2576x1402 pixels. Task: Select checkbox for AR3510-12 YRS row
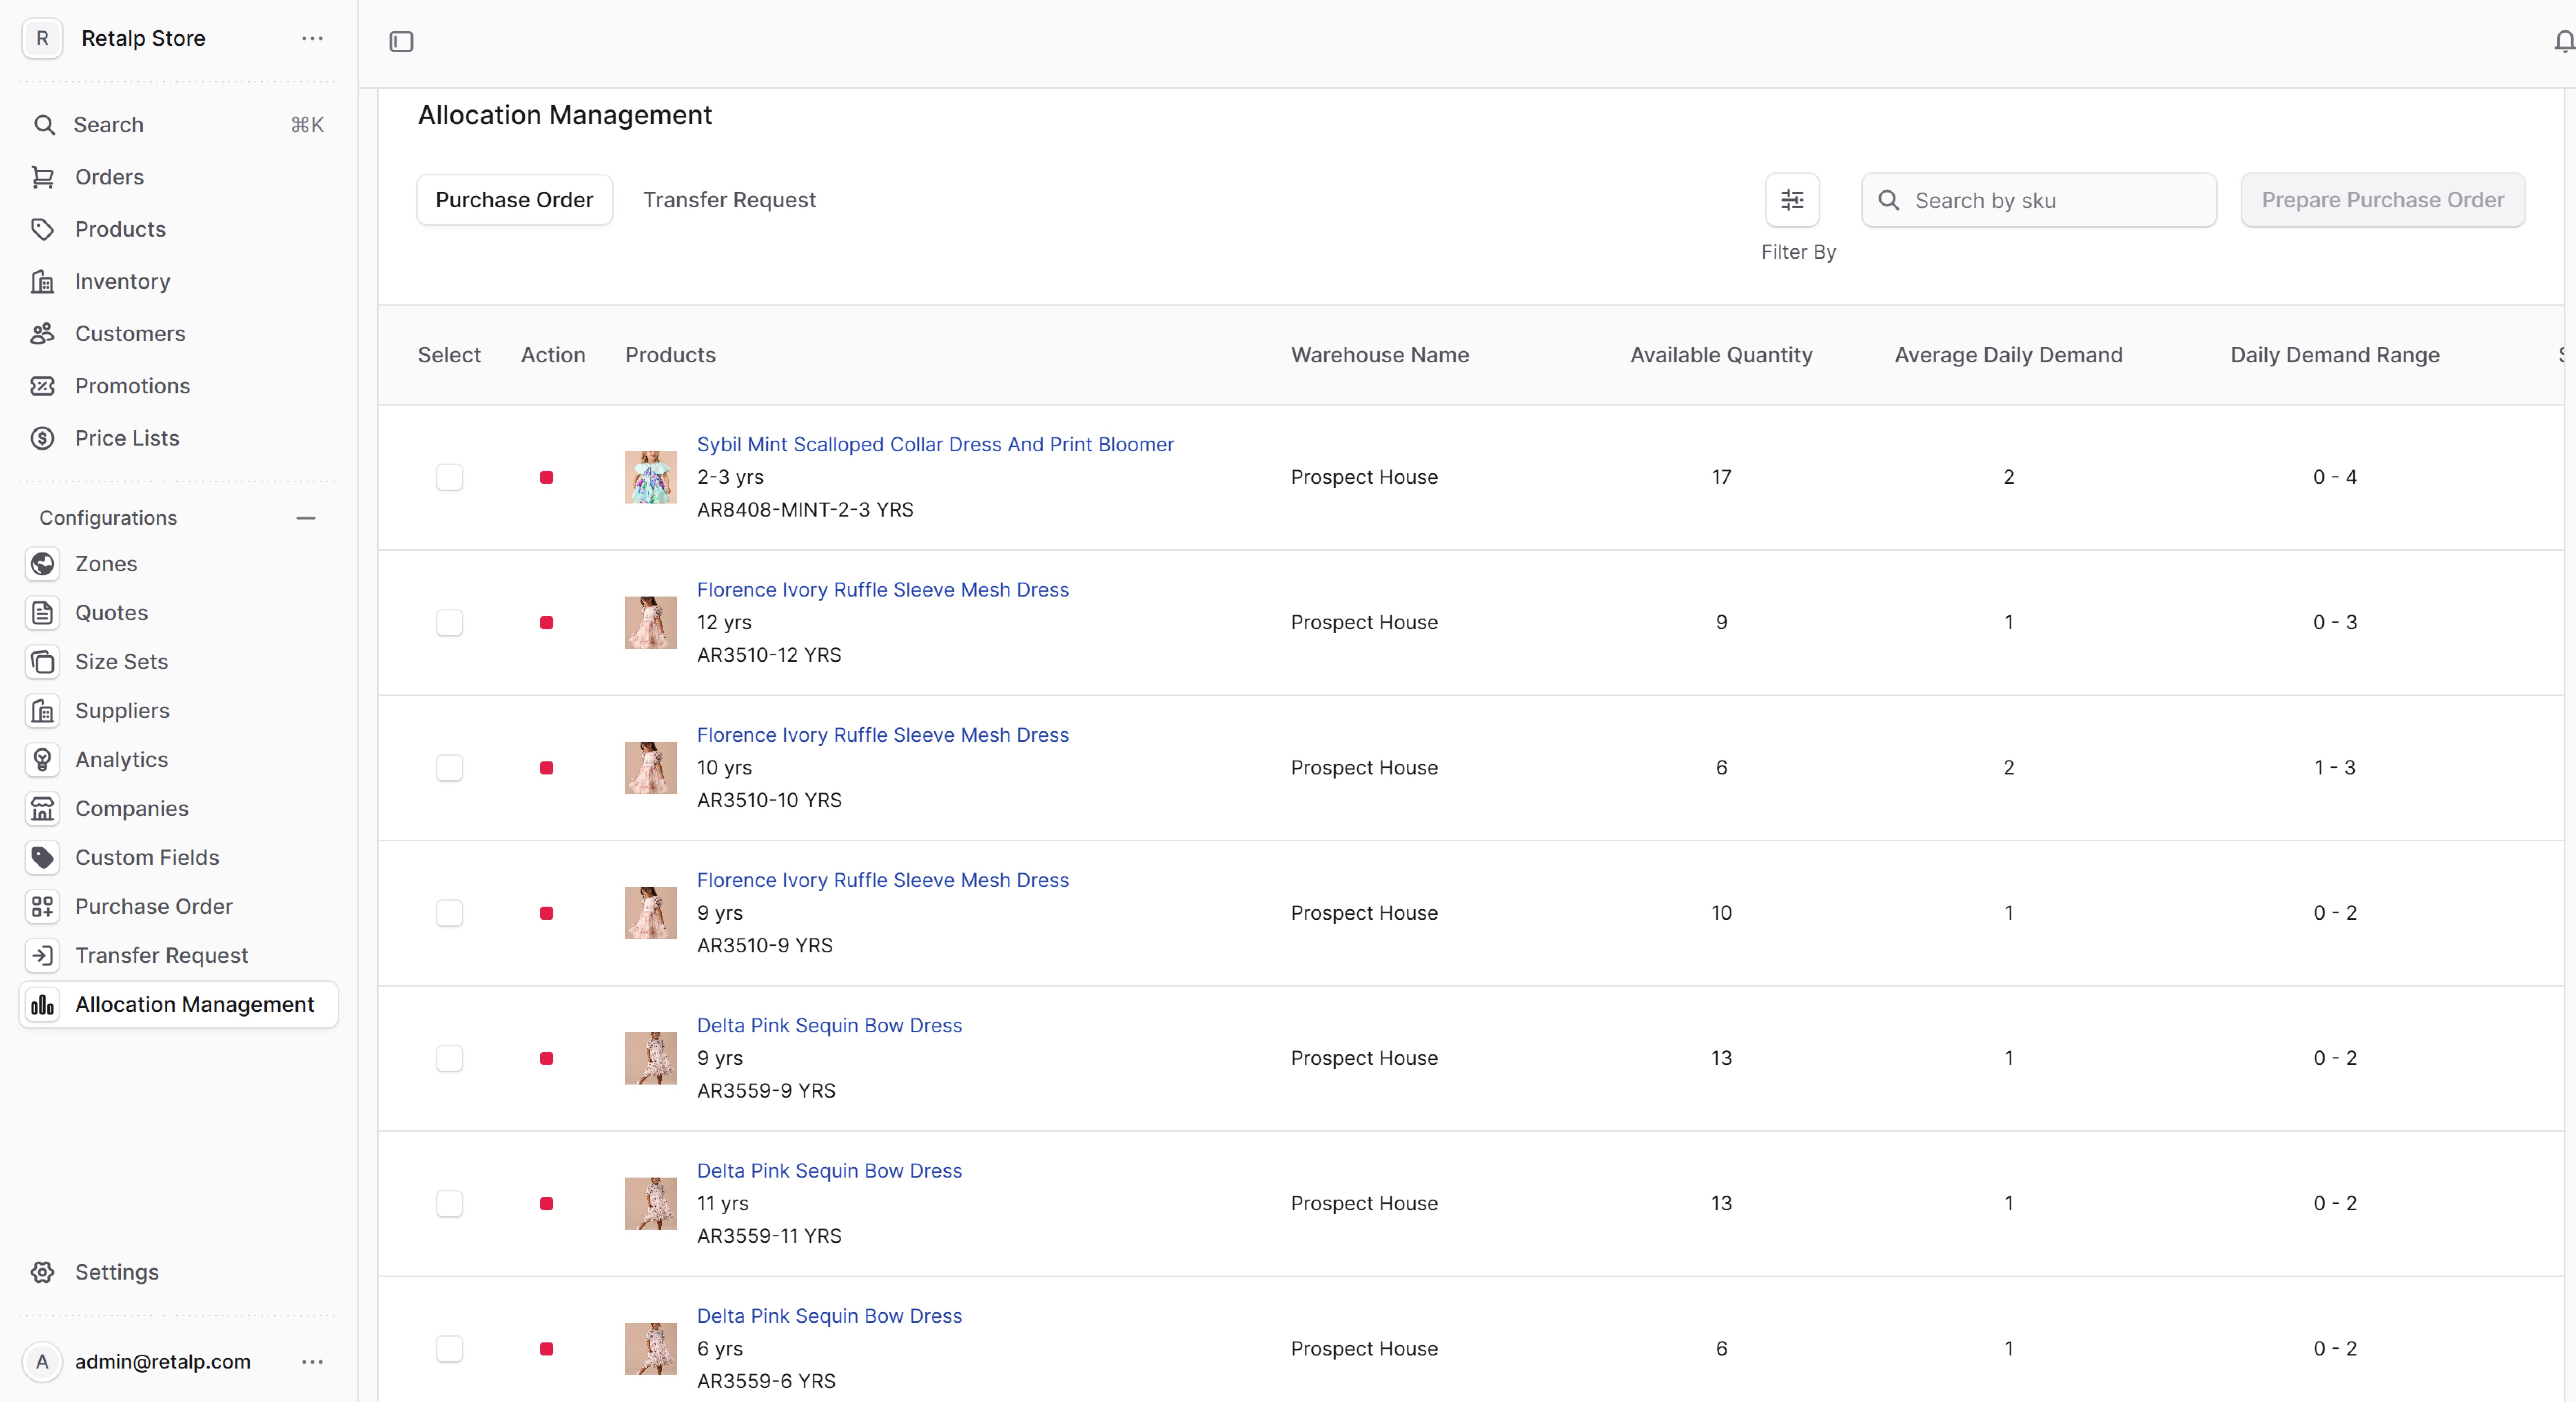(449, 623)
